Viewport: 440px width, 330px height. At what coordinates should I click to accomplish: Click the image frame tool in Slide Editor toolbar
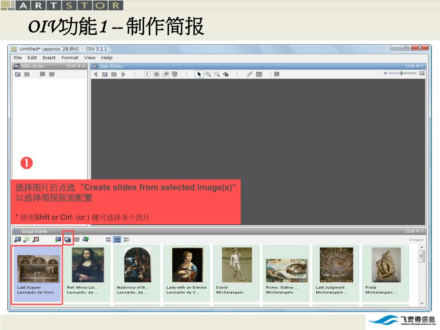[x=156, y=74]
